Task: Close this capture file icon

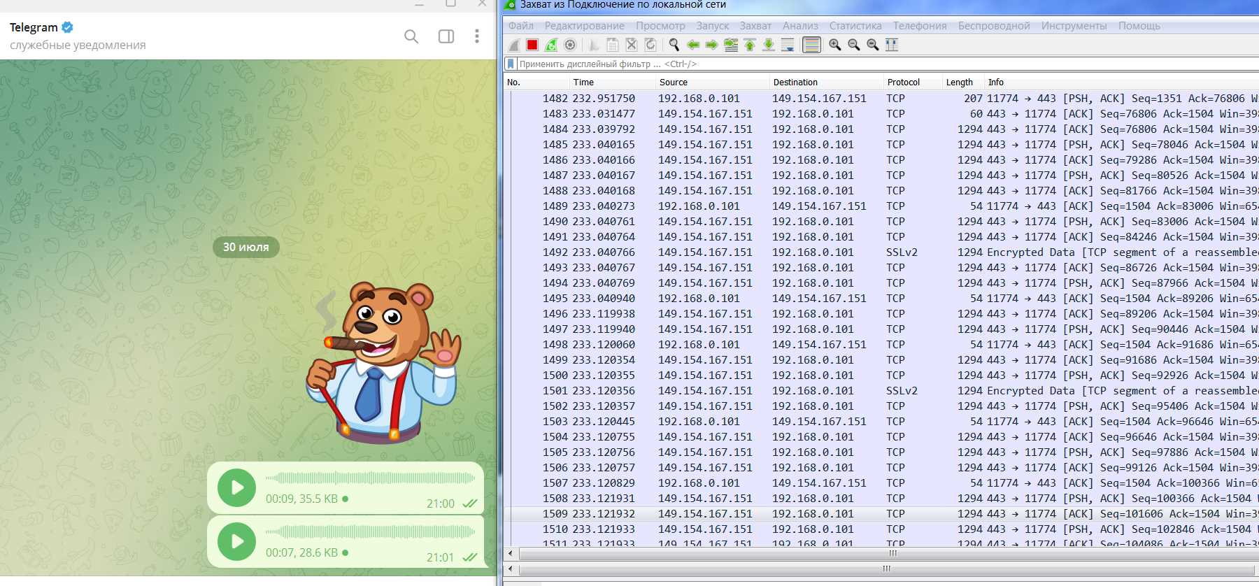Action: (x=632, y=45)
